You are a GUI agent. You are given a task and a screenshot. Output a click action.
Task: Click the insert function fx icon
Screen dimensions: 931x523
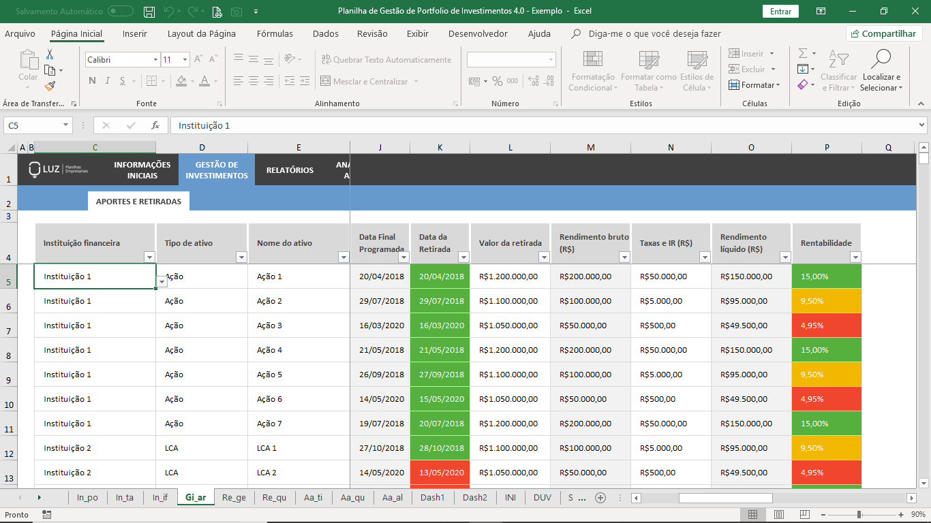pyautogui.click(x=155, y=125)
